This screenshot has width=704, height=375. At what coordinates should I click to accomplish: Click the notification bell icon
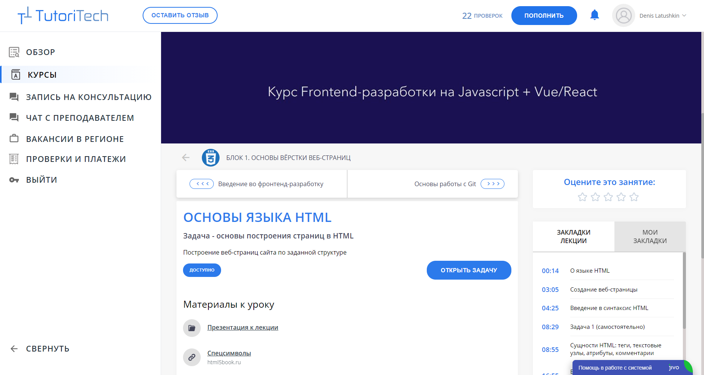point(594,15)
